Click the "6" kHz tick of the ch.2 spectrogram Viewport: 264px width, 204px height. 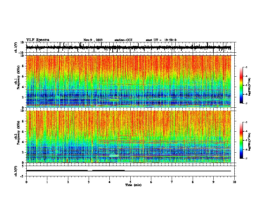(23, 132)
